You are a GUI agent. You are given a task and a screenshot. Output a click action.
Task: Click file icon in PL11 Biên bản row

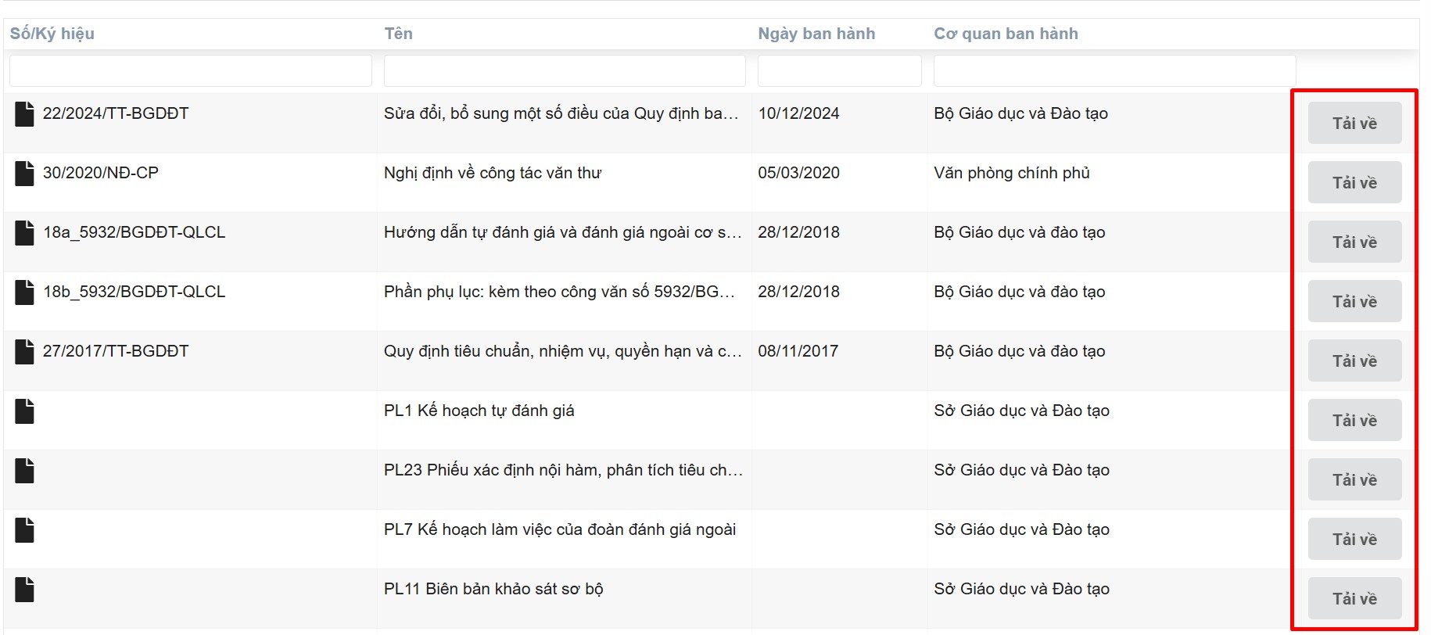pyautogui.click(x=25, y=590)
